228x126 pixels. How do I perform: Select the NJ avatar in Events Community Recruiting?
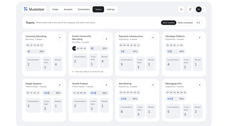tap(85, 48)
